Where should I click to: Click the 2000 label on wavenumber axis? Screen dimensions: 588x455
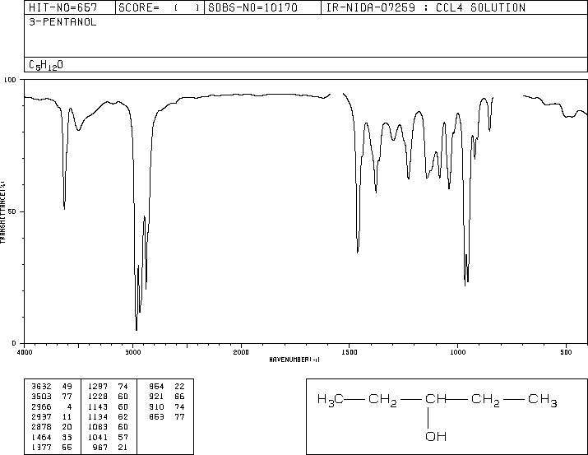pyautogui.click(x=241, y=352)
